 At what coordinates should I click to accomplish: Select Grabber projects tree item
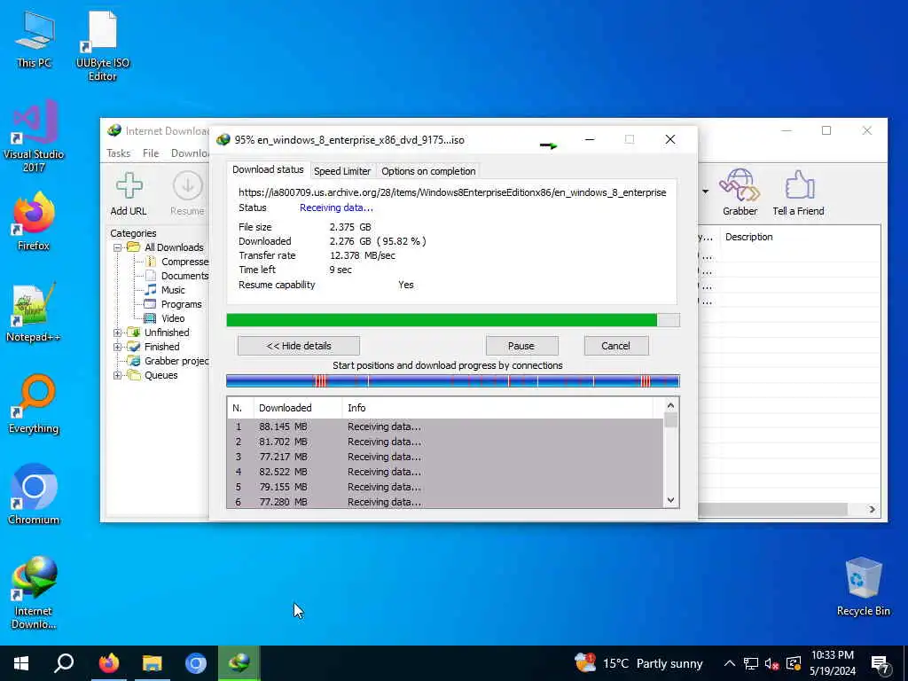pos(168,362)
